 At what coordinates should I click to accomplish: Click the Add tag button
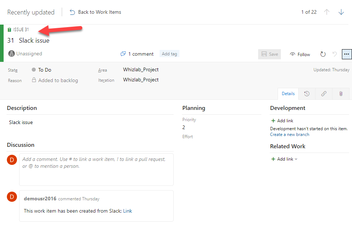(x=169, y=54)
